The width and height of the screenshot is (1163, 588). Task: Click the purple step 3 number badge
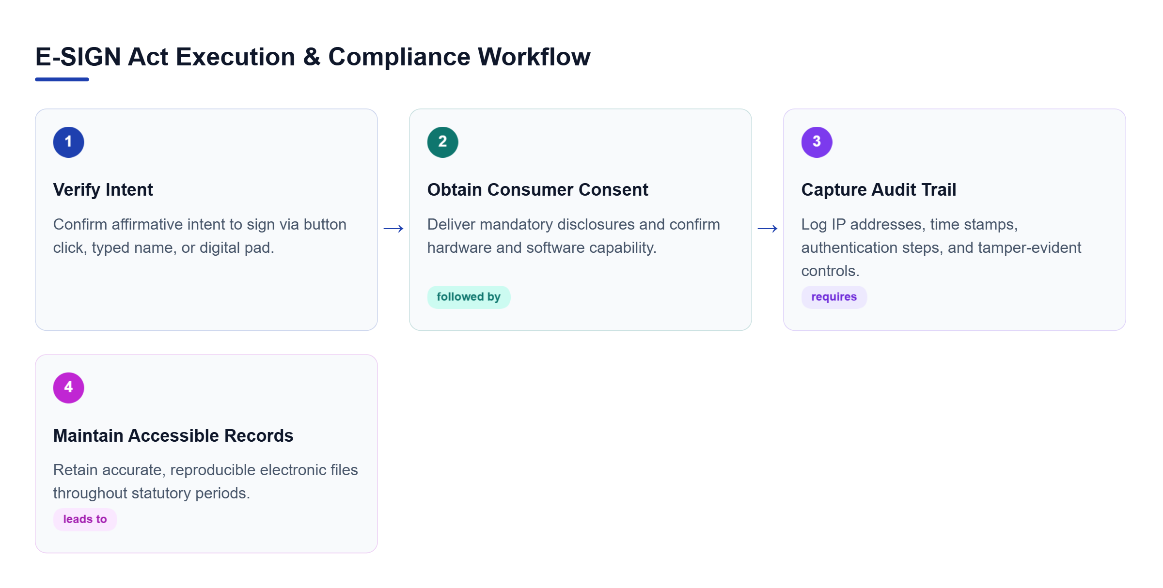pos(817,142)
